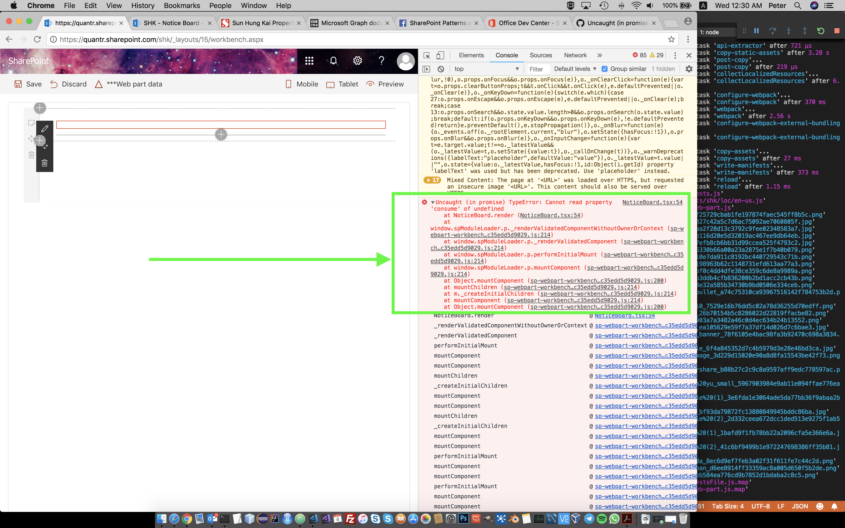This screenshot has height=528, width=845.
Task: Clear the console messages
Action: 441,69
